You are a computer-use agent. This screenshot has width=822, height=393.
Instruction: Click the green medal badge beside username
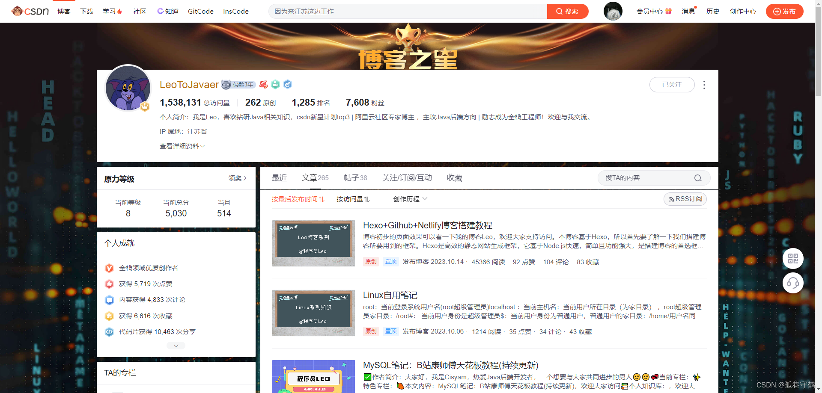pos(275,85)
